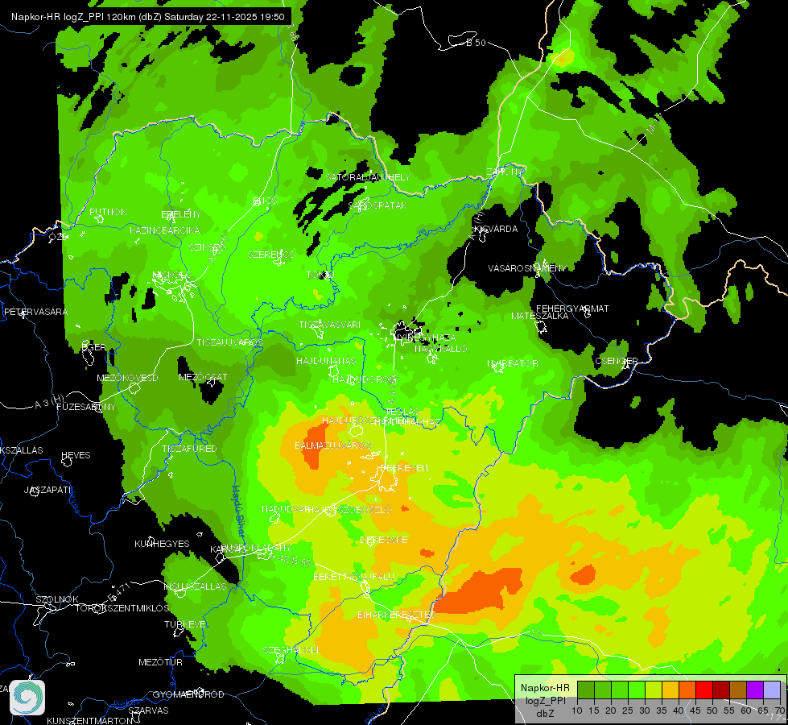Click the KISVÁRDA city label
This screenshot has height=725, width=788.
pyautogui.click(x=496, y=229)
